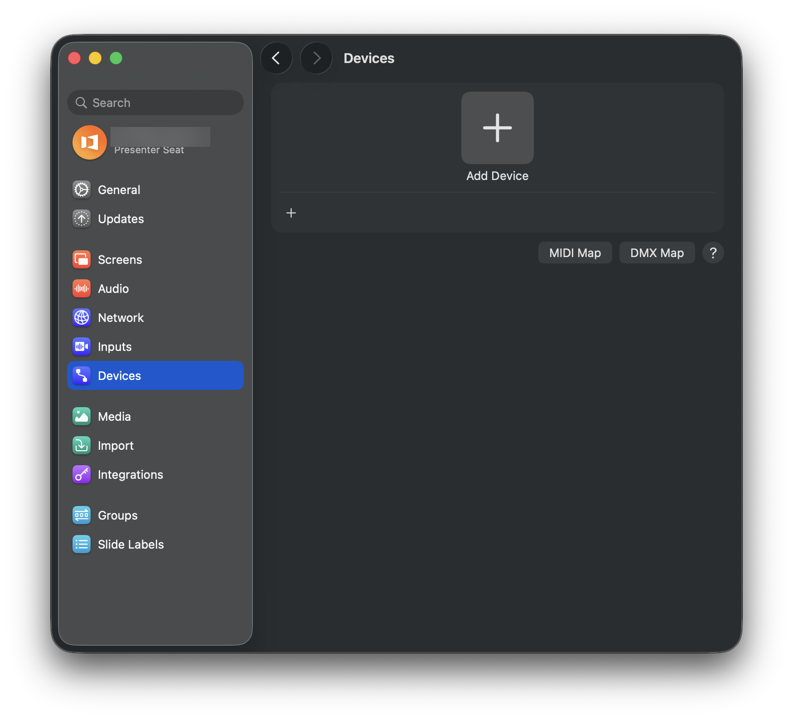Image resolution: width=793 pixels, height=720 pixels.
Task: Open the Slide Labels list icon
Action: [82, 544]
